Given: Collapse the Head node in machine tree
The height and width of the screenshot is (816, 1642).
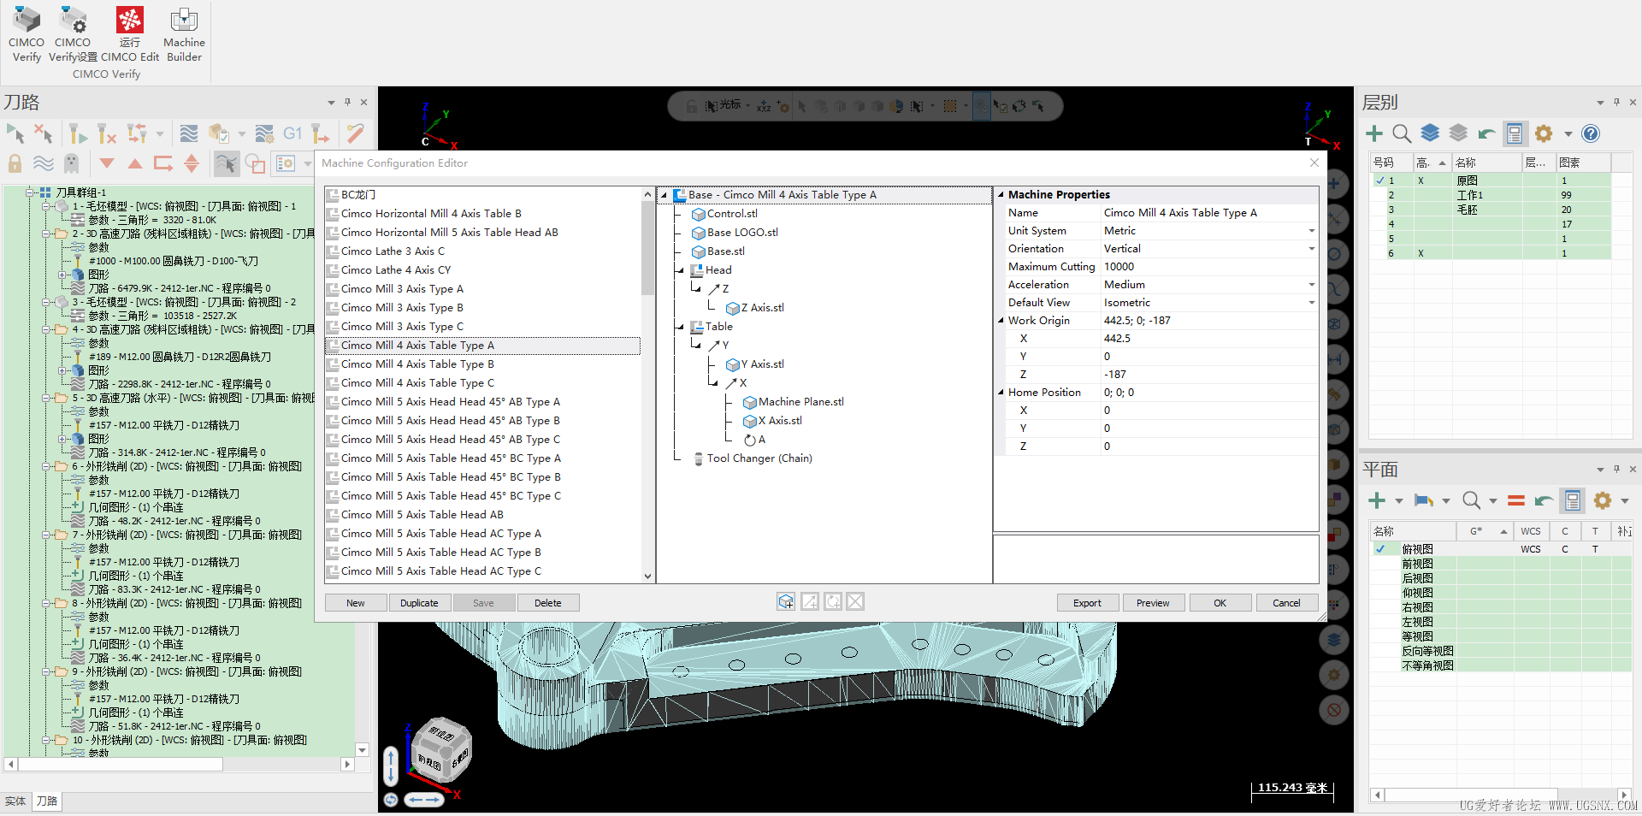Looking at the screenshot, I should click(x=681, y=270).
